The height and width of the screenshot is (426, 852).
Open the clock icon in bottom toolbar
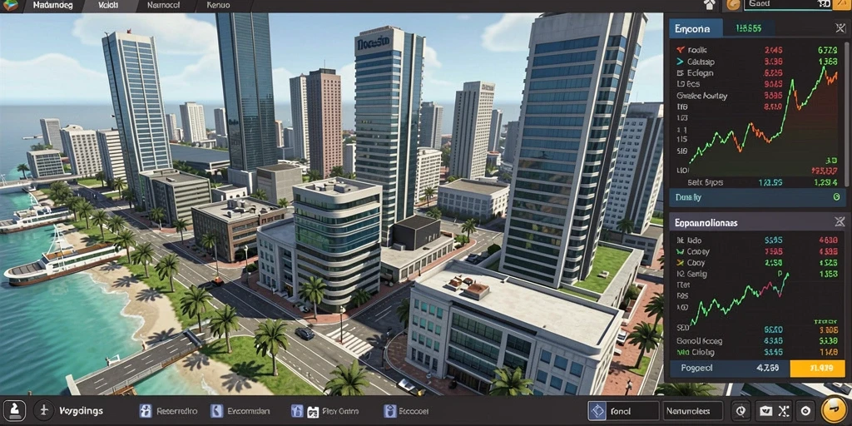pyautogui.click(x=741, y=411)
